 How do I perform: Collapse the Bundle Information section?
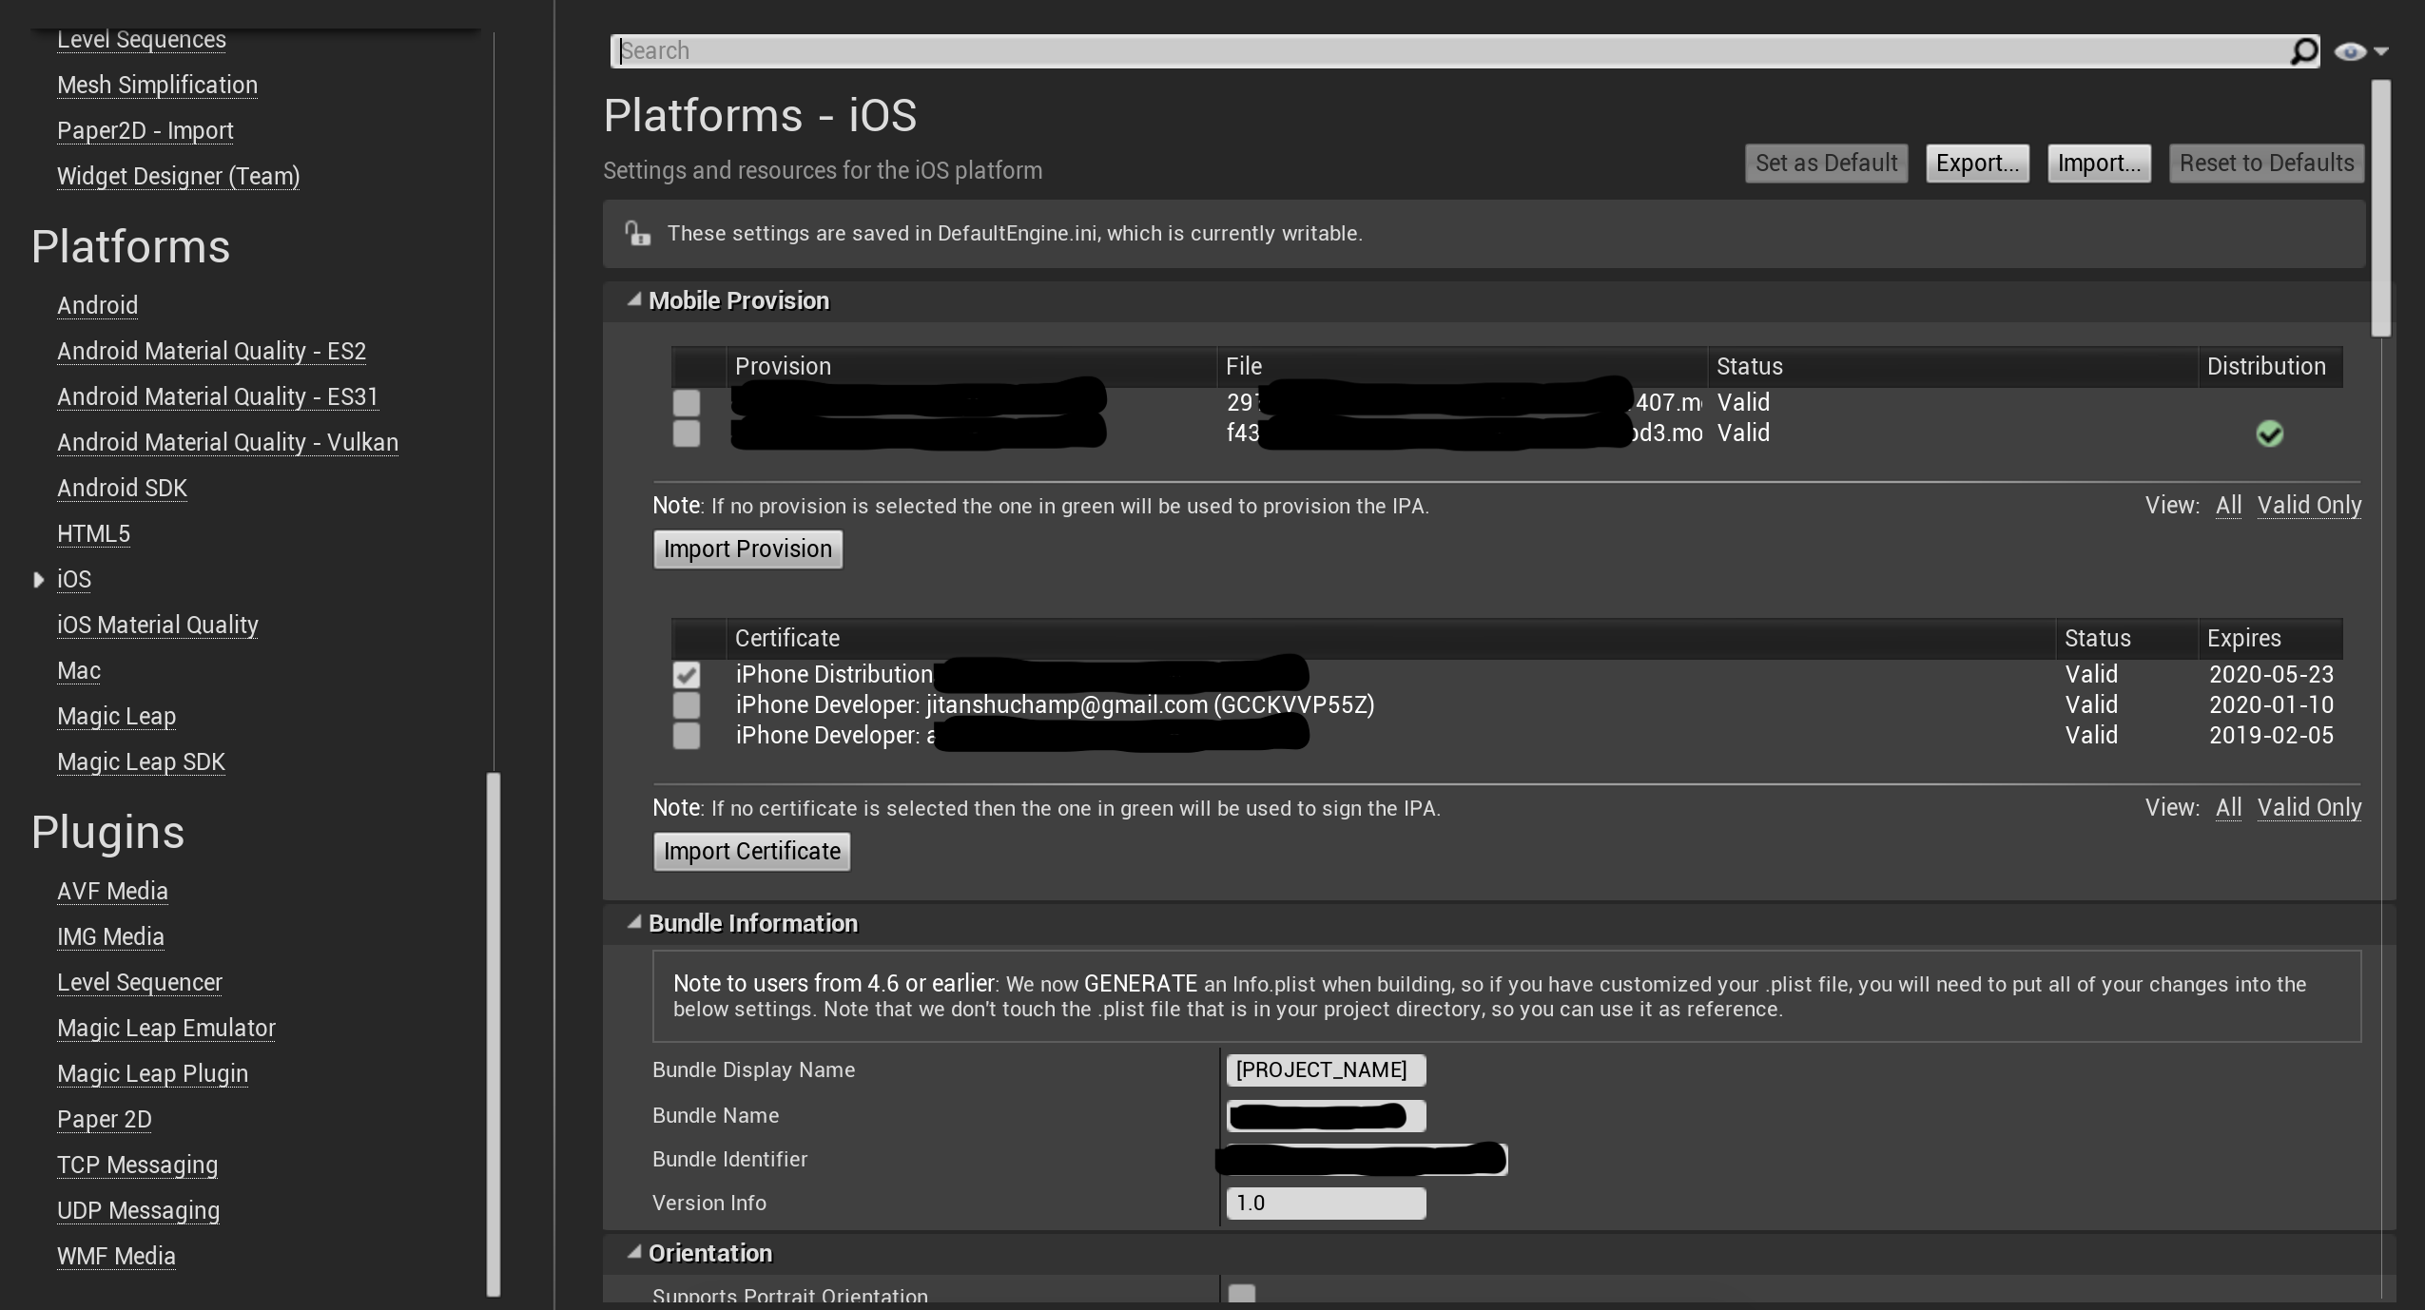click(x=633, y=922)
